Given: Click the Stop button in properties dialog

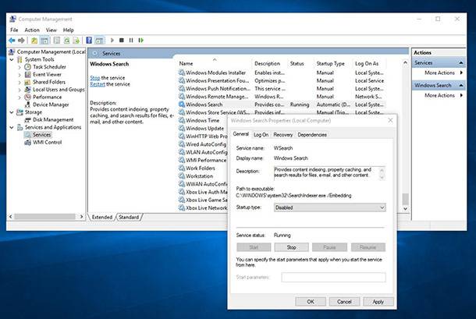Looking at the screenshot, I should click(x=291, y=247).
